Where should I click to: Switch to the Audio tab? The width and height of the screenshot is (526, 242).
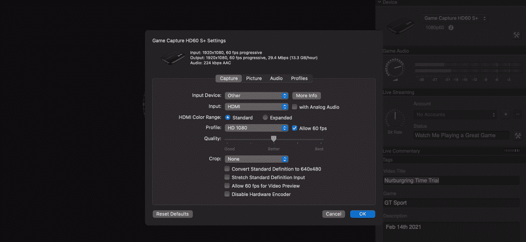[276, 78]
